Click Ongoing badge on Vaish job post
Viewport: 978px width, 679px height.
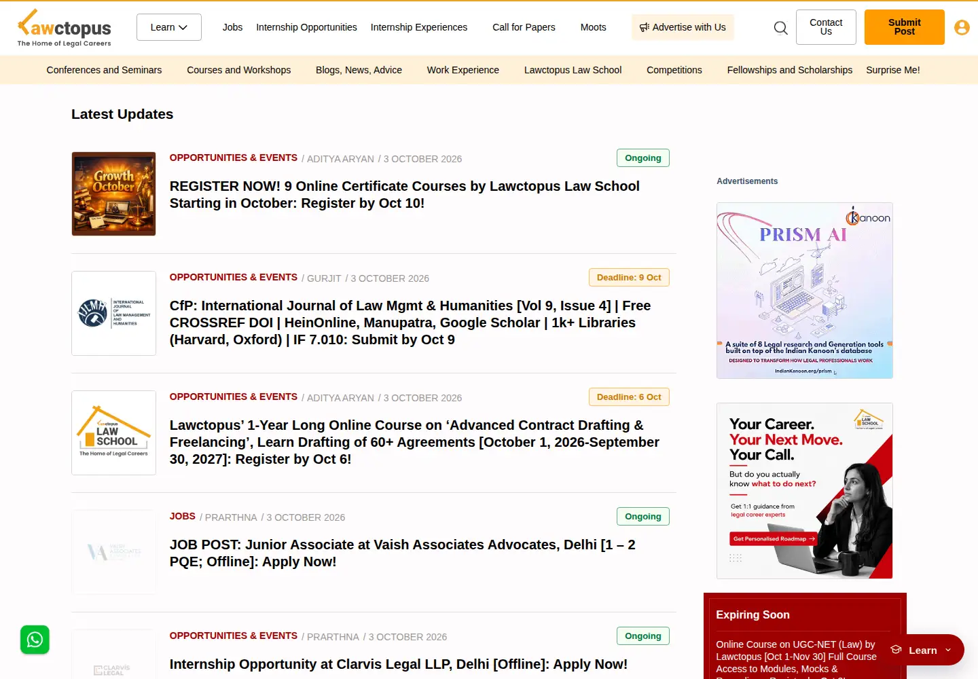643,516
